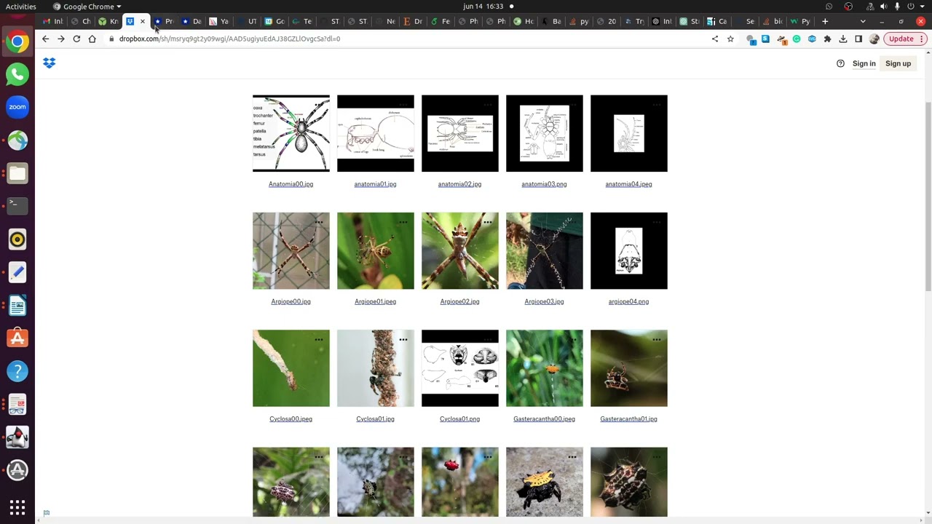The image size is (932, 524).
Task: Click the Google Chrome icon in the dock
Action: tap(17, 41)
